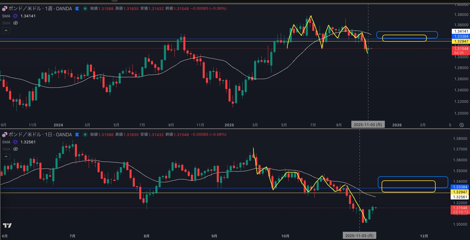Click the TradingView logo in bottom-left corner
This screenshot has width=470, height=240.
(x=7, y=225)
